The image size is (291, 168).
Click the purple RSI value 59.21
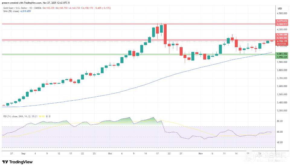pos(34,116)
